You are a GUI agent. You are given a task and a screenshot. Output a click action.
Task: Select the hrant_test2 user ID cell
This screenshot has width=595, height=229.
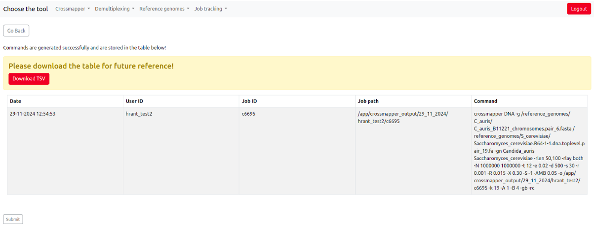139,114
